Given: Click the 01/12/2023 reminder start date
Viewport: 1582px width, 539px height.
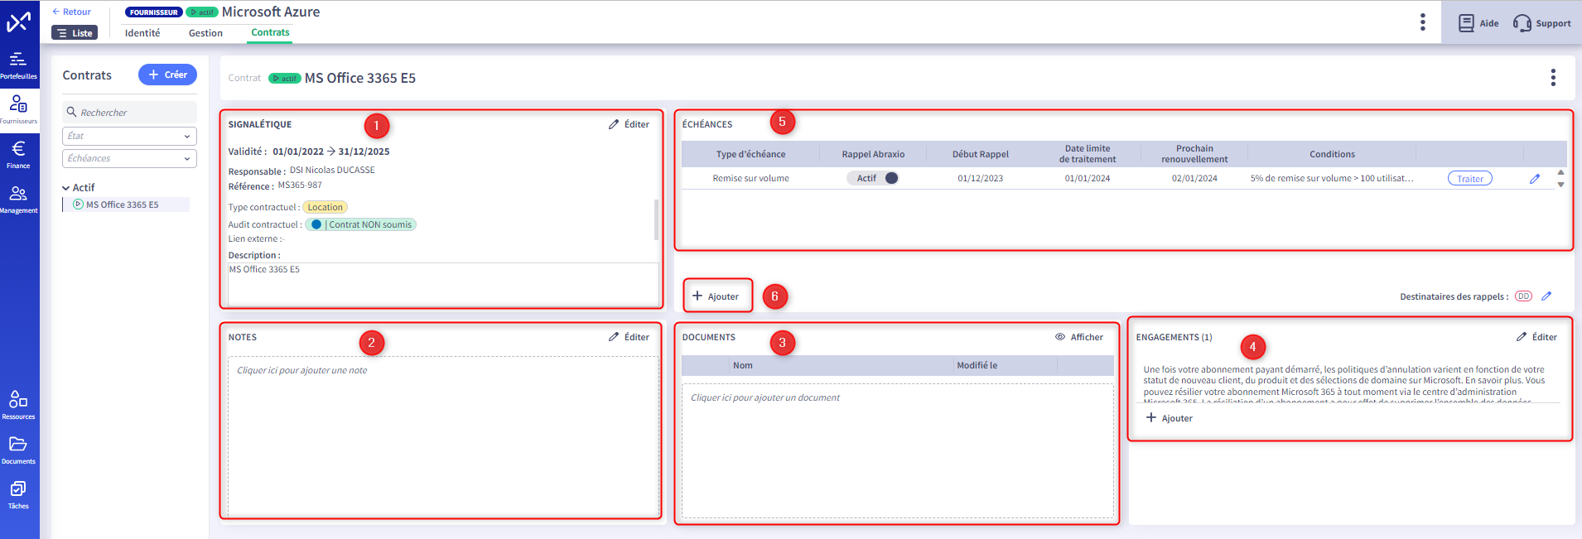Looking at the screenshot, I should (981, 178).
